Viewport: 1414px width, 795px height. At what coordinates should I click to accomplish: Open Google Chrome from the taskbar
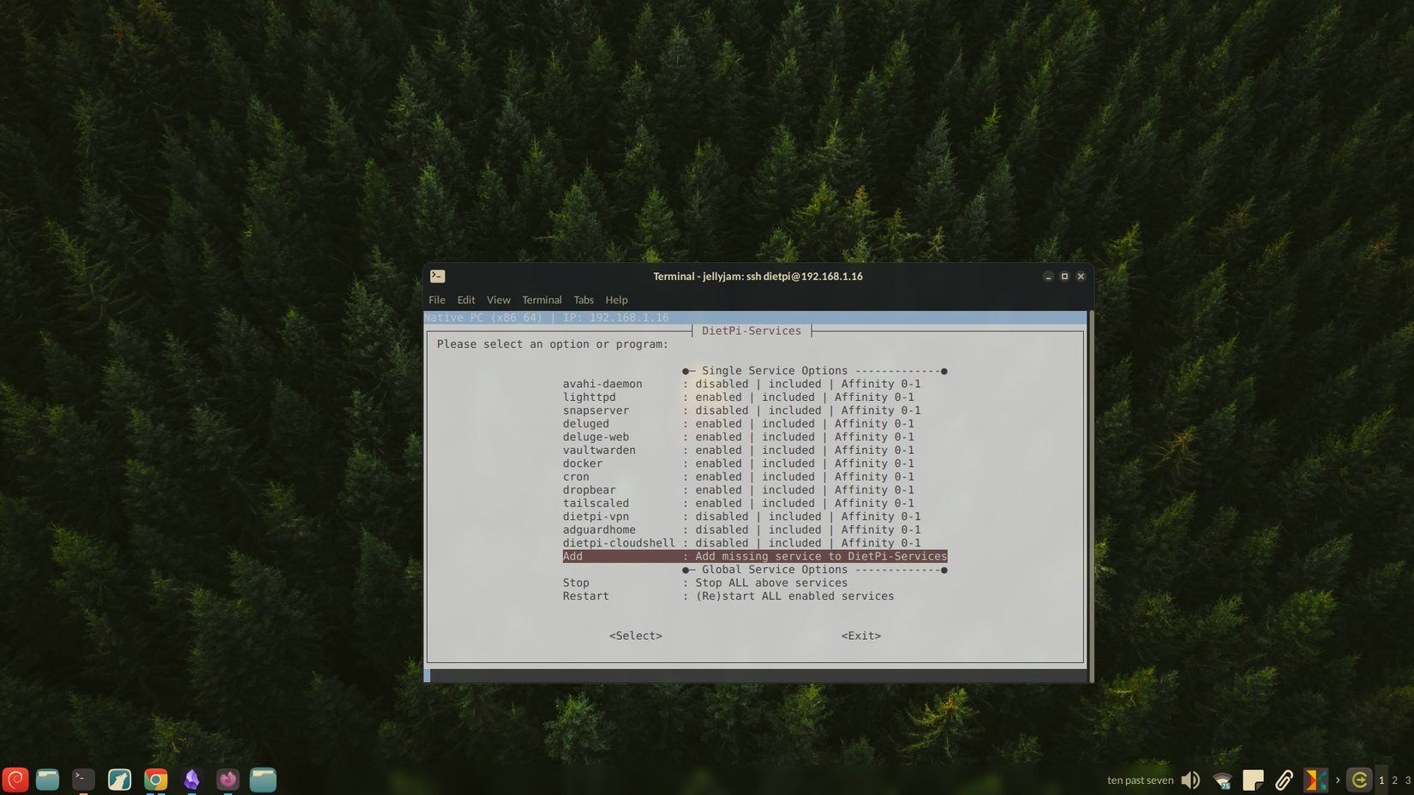(x=155, y=780)
